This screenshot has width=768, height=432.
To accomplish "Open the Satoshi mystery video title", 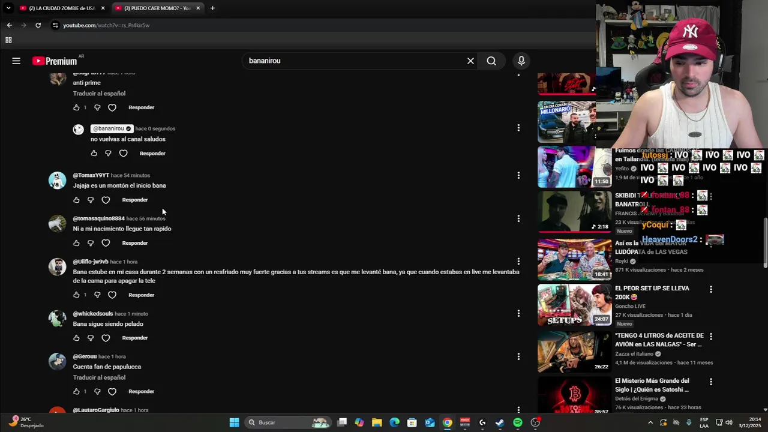I will point(652,385).
